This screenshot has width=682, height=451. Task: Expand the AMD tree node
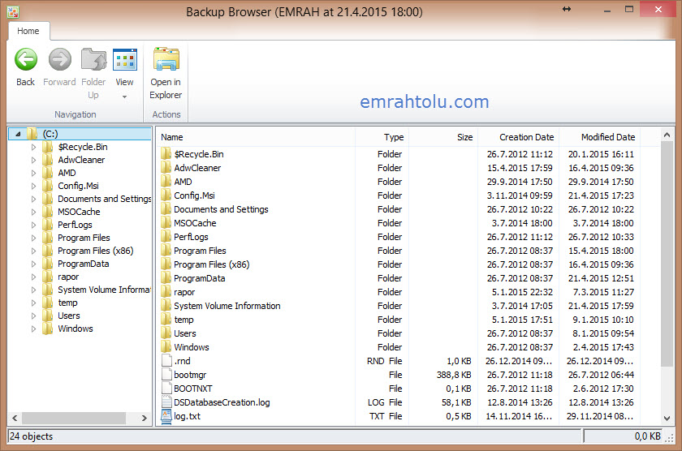coord(33,173)
